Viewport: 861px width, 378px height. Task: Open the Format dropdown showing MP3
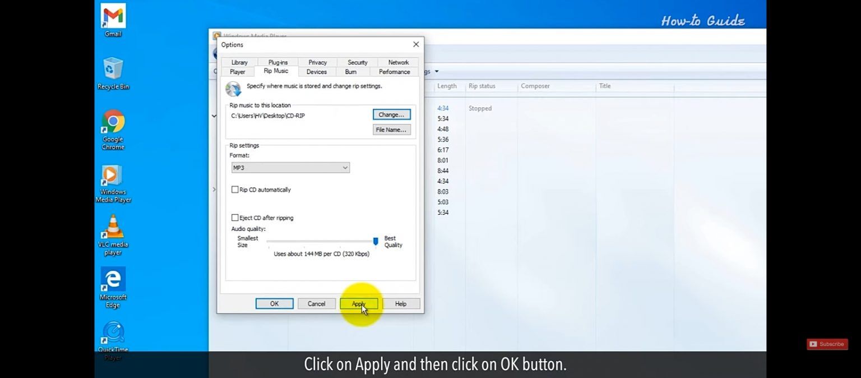coord(290,167)
